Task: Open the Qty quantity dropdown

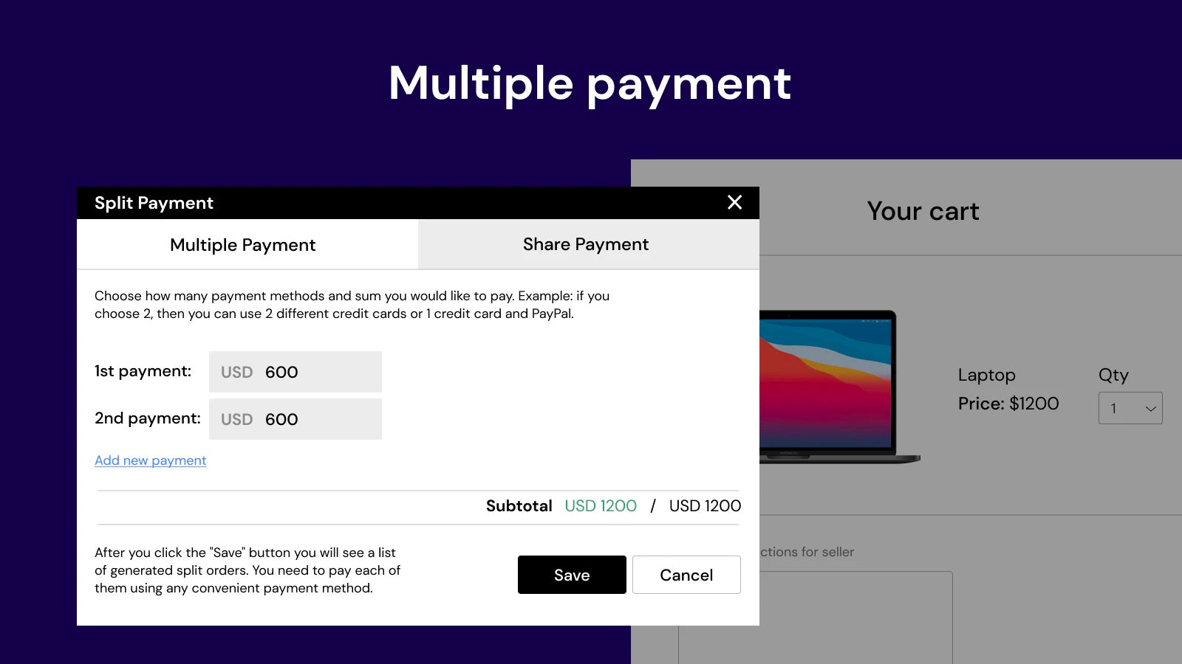Action: point(1130,407)
